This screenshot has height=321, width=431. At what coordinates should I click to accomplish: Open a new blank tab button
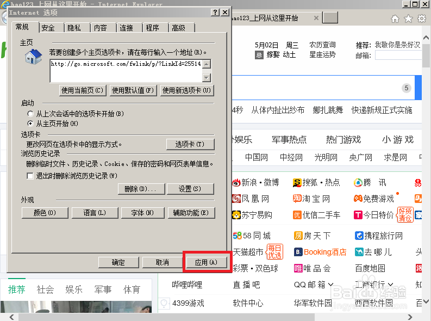coord(330,18)
